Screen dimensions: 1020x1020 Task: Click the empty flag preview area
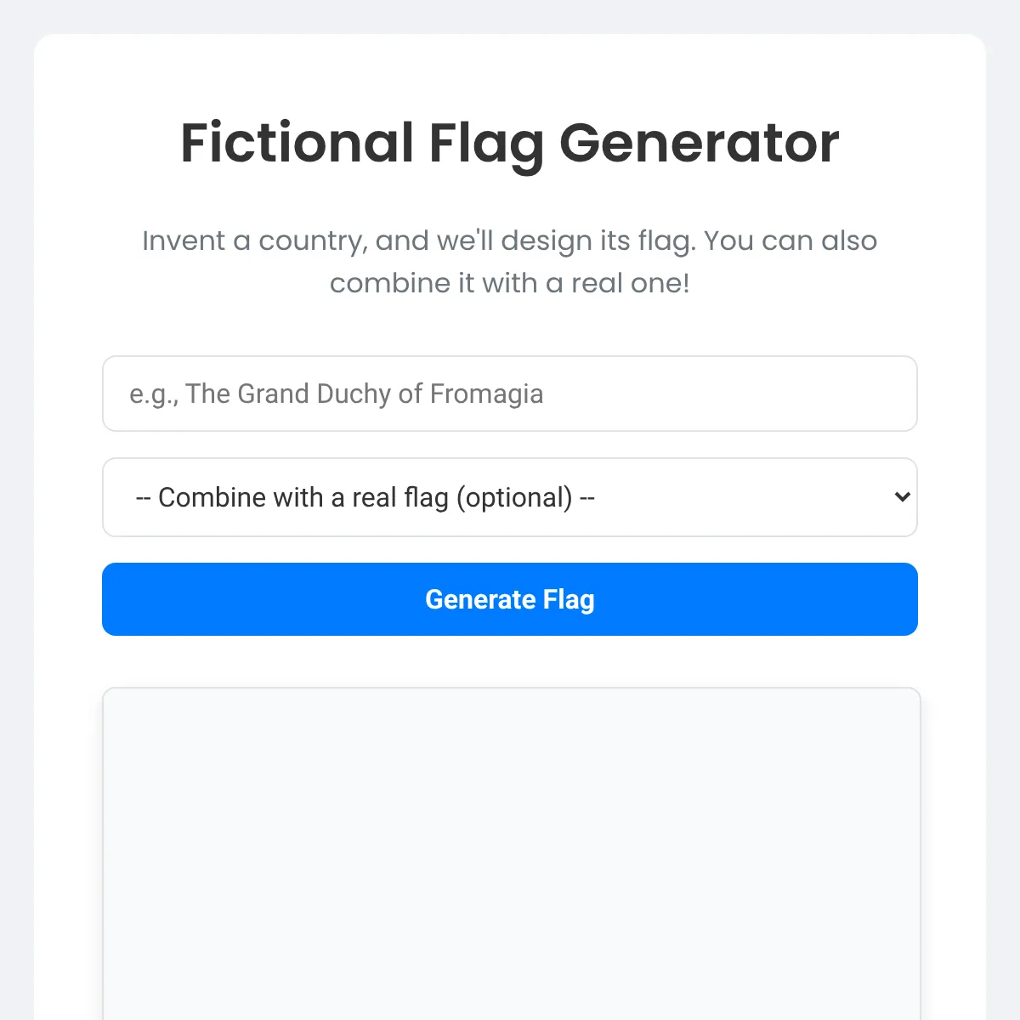510,850
